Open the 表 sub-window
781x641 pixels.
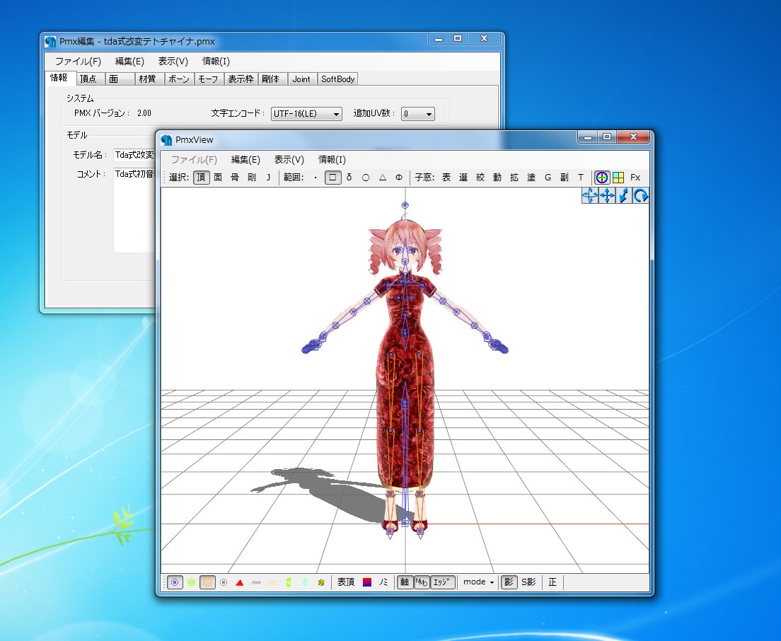coord(446,178)
